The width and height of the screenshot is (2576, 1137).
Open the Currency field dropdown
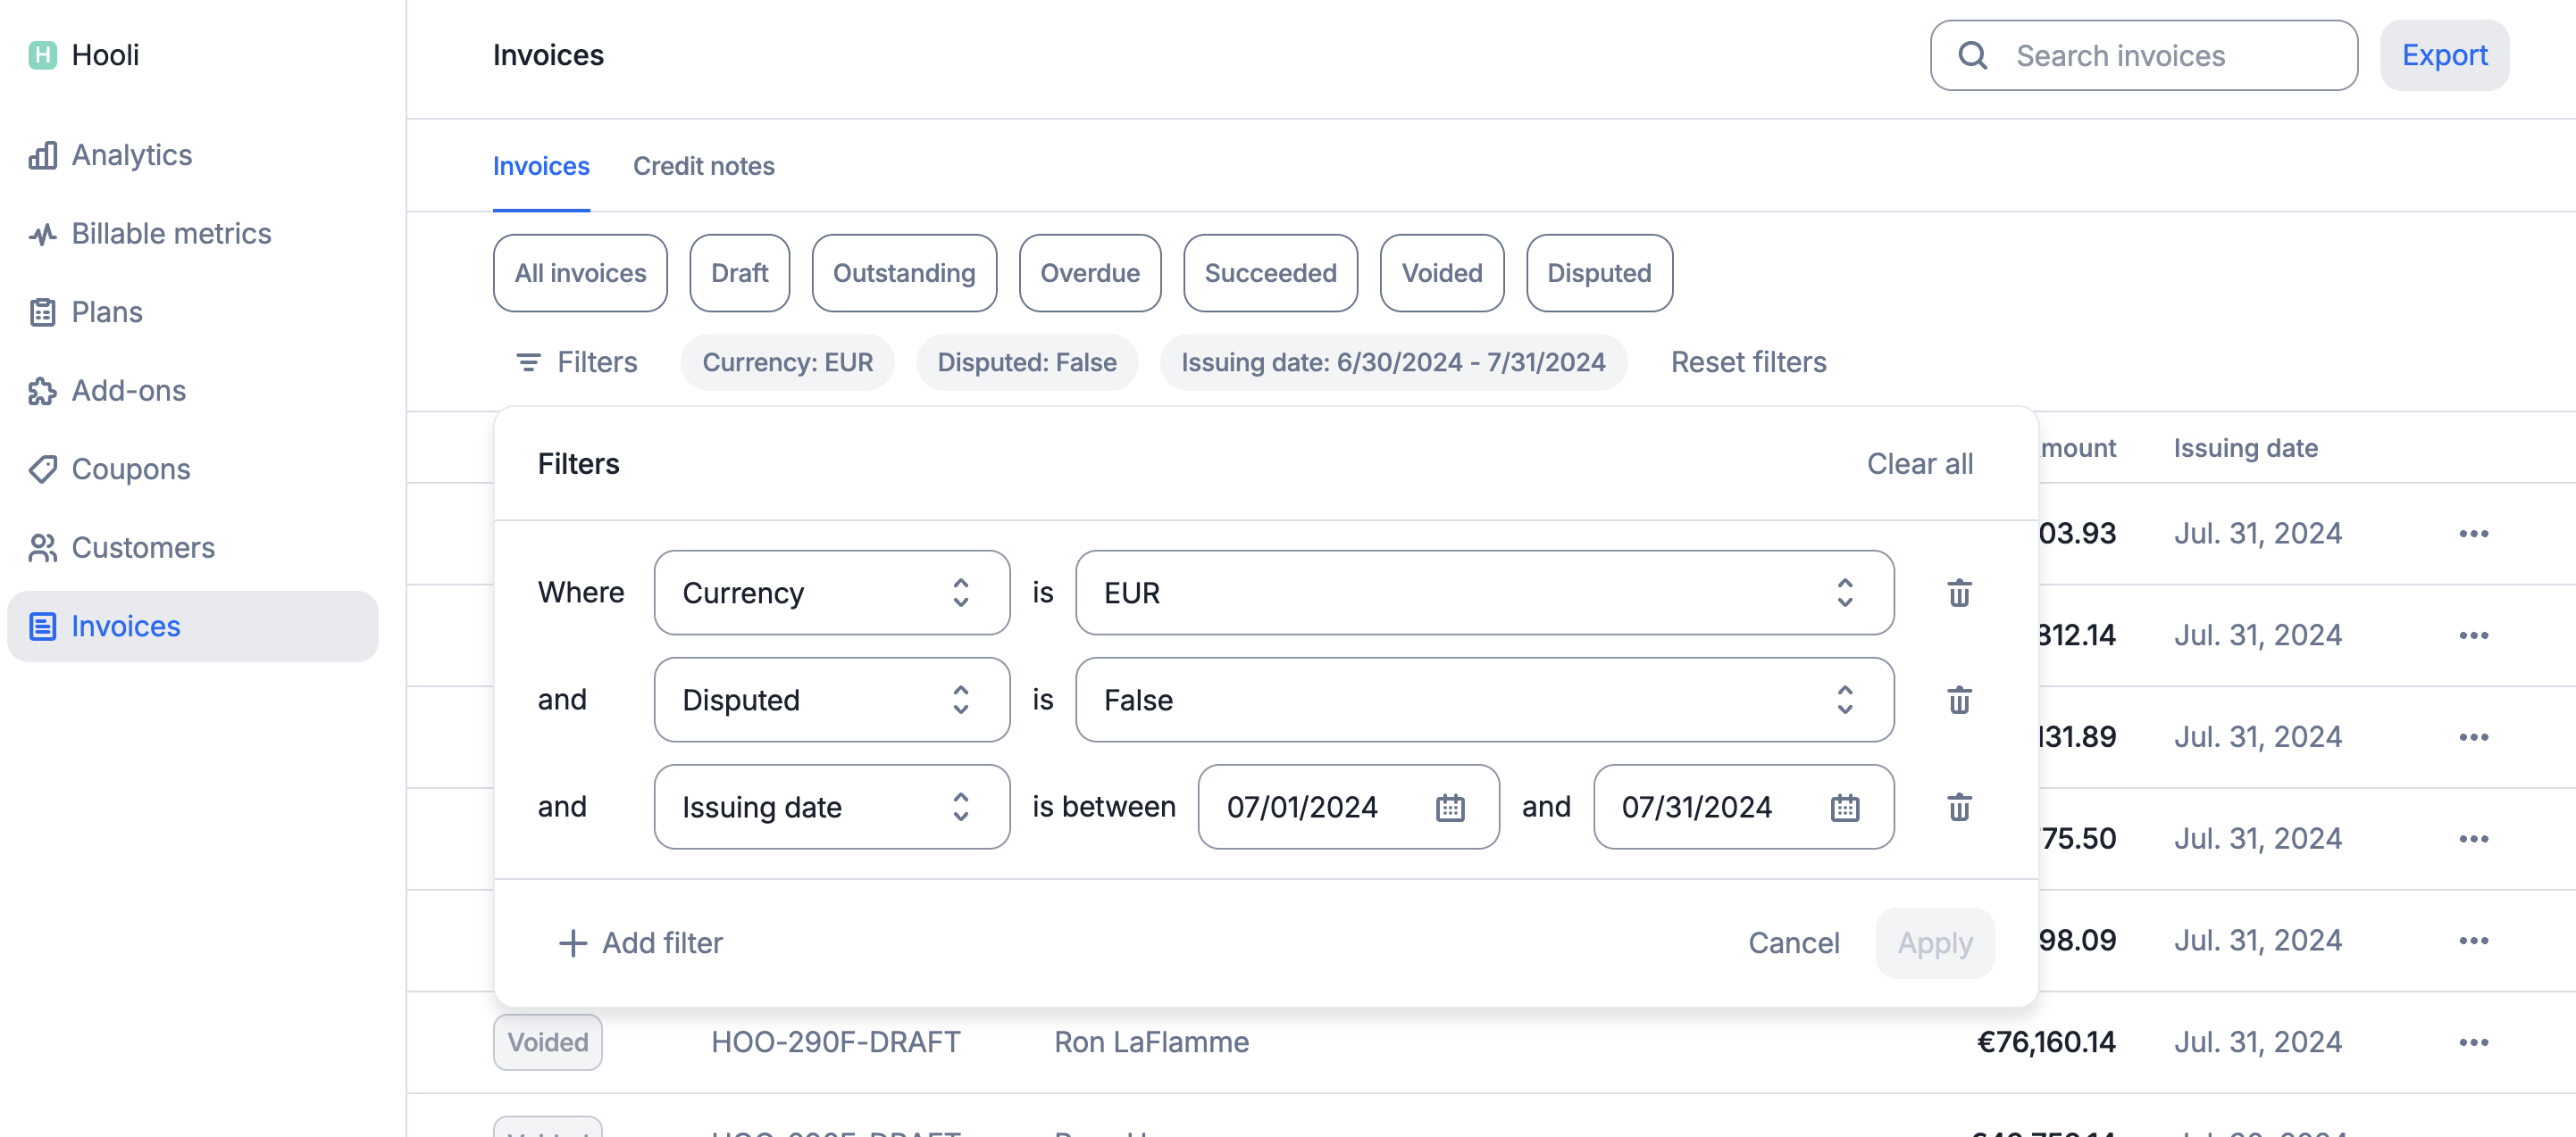pyautogui.click(x=831, y=593)
